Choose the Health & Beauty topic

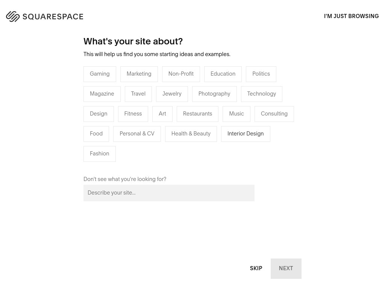pyautogui.click(x=191, y=134)
